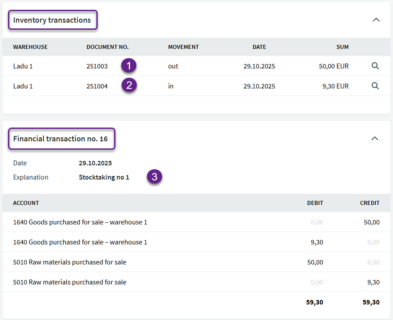Screen dimensions: 393x320
Task: Click the Financial transaction no. 16 title
Action: (60, 139)
